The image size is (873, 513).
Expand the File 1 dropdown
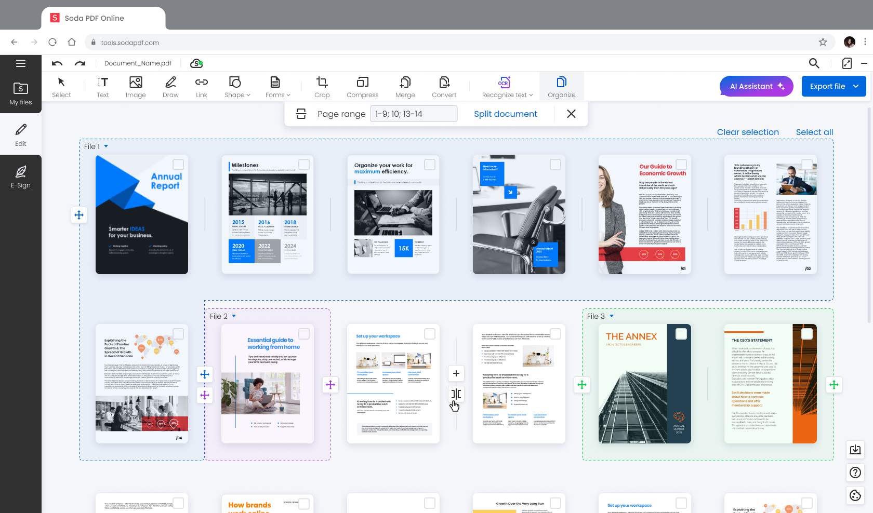point(106,146)
